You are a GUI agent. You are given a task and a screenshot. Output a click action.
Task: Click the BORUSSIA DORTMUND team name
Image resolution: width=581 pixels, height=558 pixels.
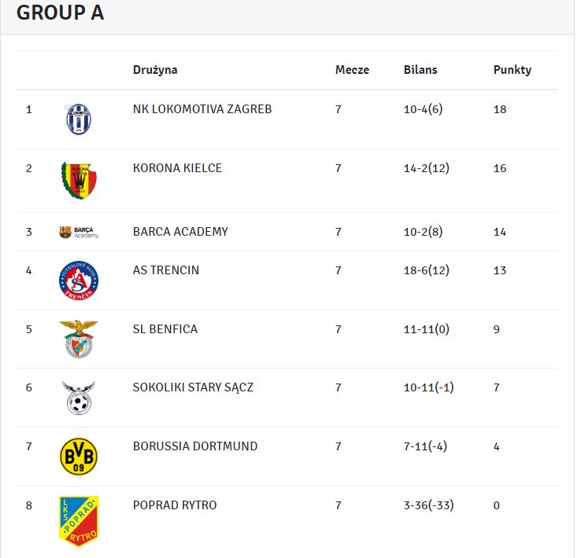[195, 446]
